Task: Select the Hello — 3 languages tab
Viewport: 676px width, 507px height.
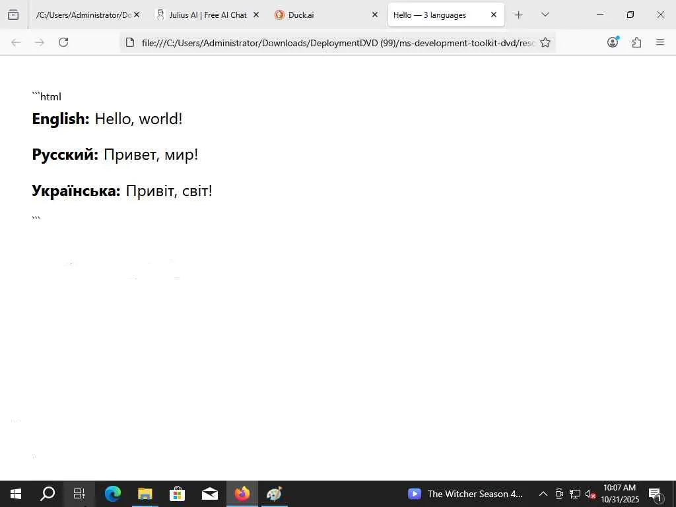Action: 446,15
